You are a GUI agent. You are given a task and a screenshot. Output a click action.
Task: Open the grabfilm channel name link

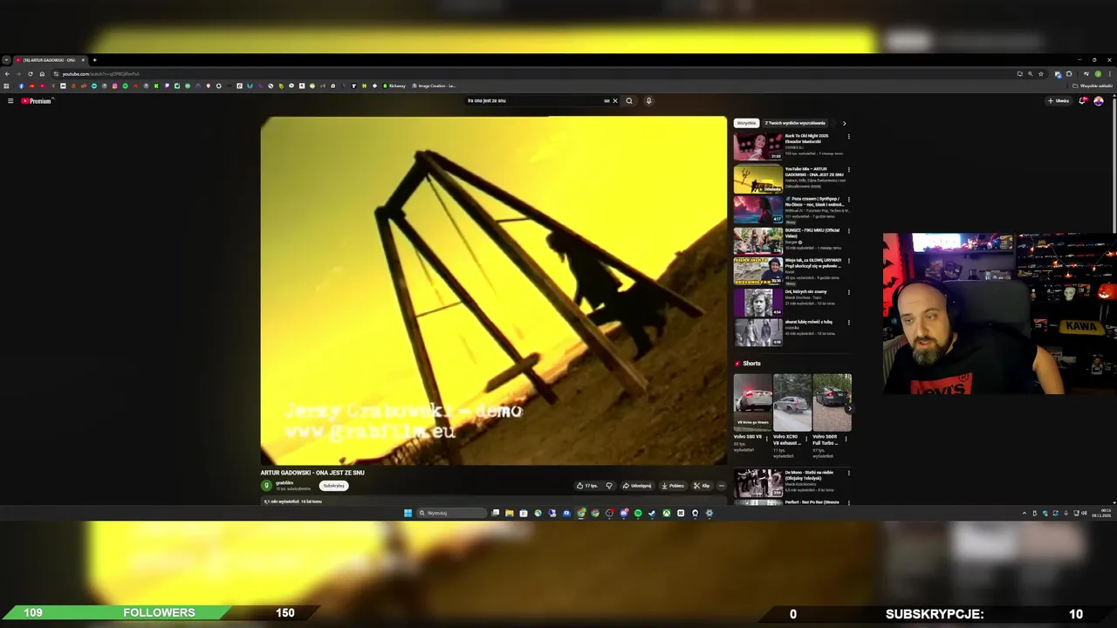284,483
